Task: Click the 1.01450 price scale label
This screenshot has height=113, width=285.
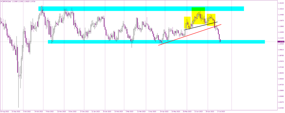Action: (x=281, y=108)
